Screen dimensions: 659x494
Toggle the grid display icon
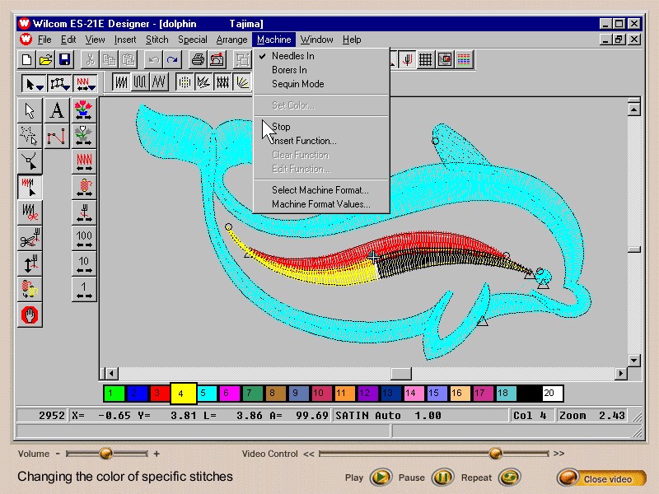tap(426, 59)
